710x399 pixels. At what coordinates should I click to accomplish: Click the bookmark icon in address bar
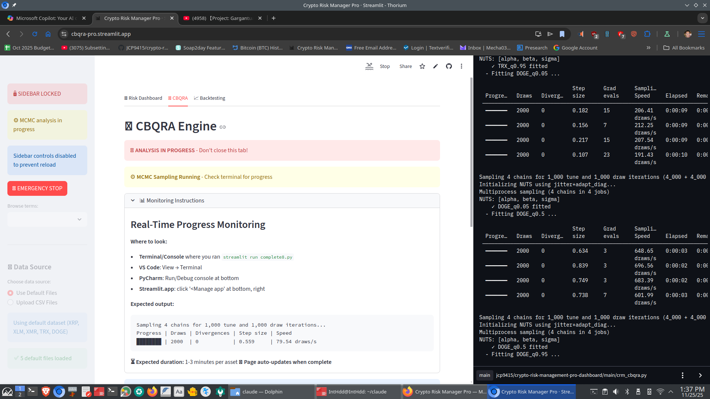point(562,34)
